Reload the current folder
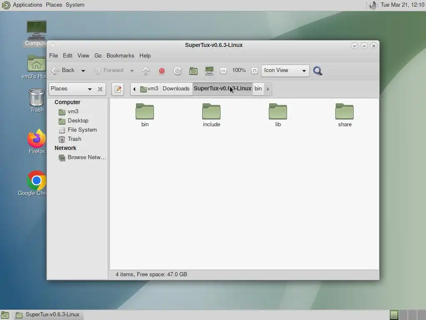Screen dimensions: 426x320 pyautogui.click(x=177, y=71)
